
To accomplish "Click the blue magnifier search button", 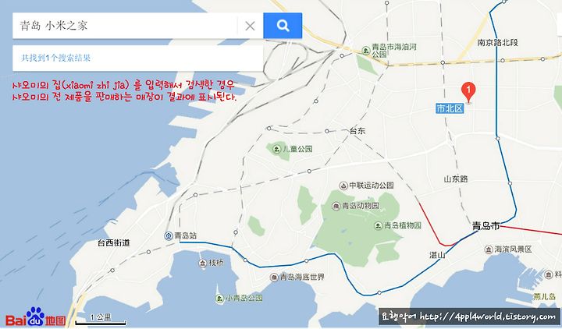I will [283, 26].
